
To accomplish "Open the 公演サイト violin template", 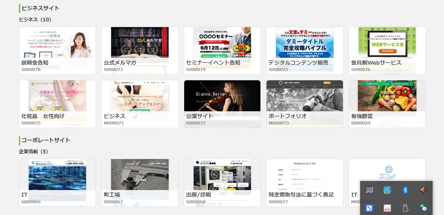I will click(222, 104).
